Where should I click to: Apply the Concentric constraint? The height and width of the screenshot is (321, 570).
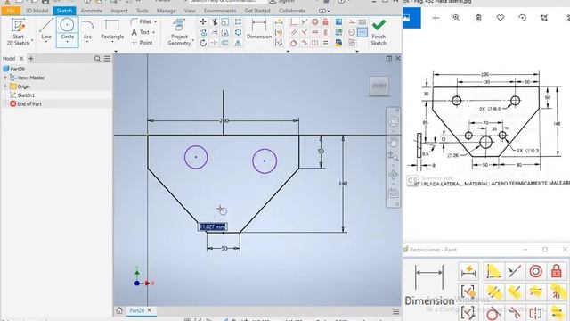314,21
